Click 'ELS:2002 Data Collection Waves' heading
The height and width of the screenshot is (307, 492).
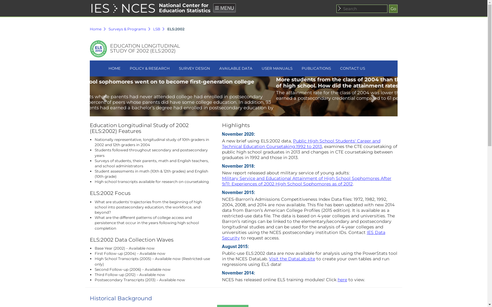pos(132,240)
